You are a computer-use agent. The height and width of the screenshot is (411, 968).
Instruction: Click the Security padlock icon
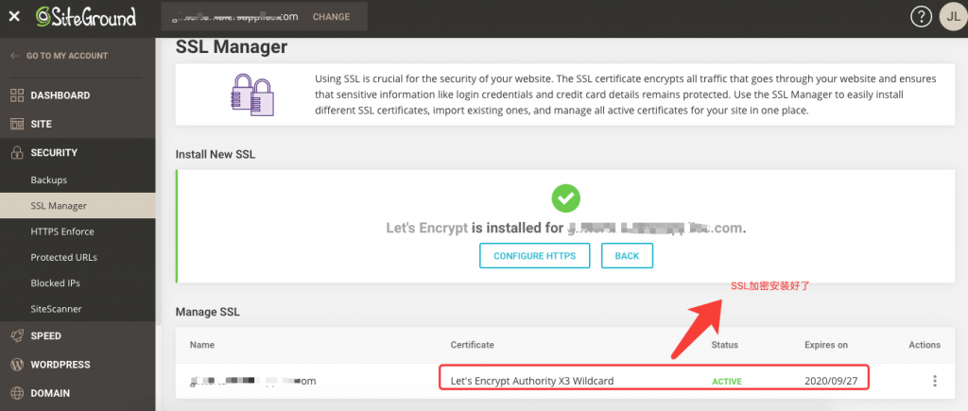[17, 152]
